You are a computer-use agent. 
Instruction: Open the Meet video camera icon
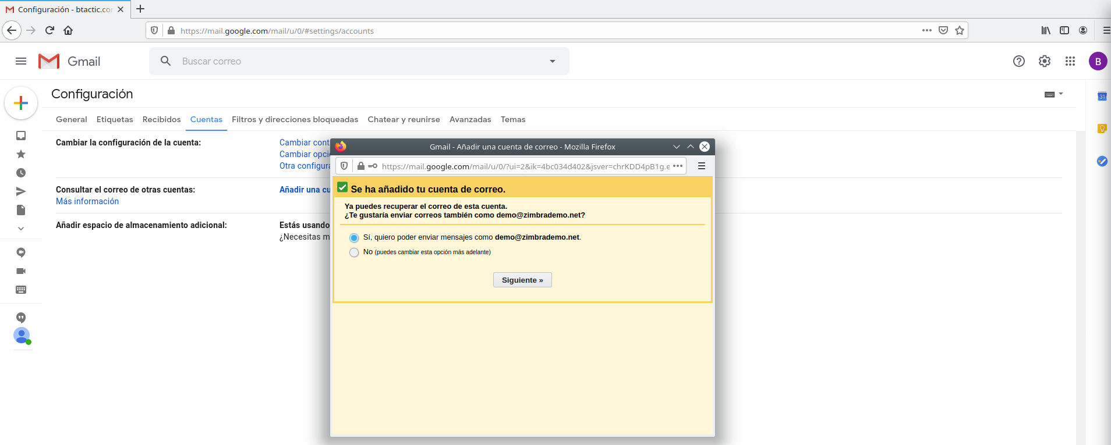point(21,271)
